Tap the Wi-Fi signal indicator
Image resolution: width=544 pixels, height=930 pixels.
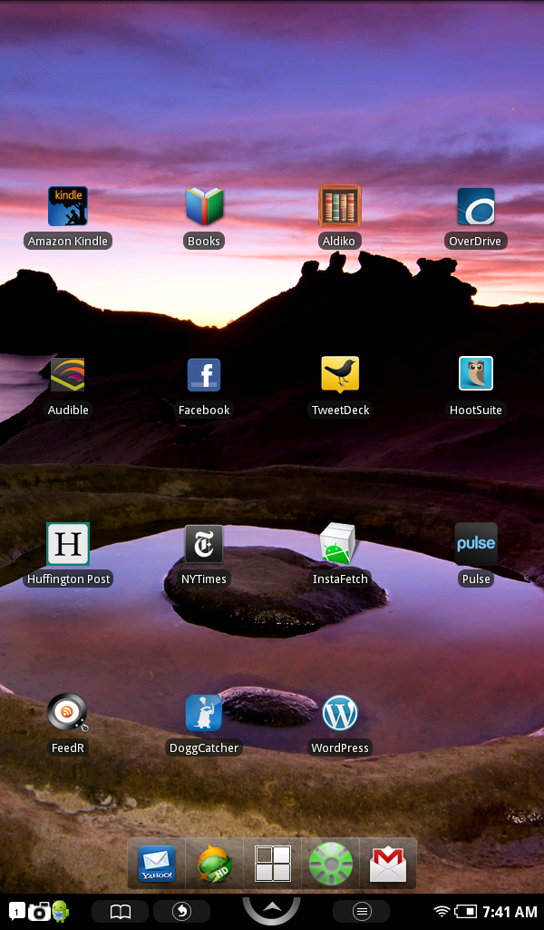pos(441,912)
